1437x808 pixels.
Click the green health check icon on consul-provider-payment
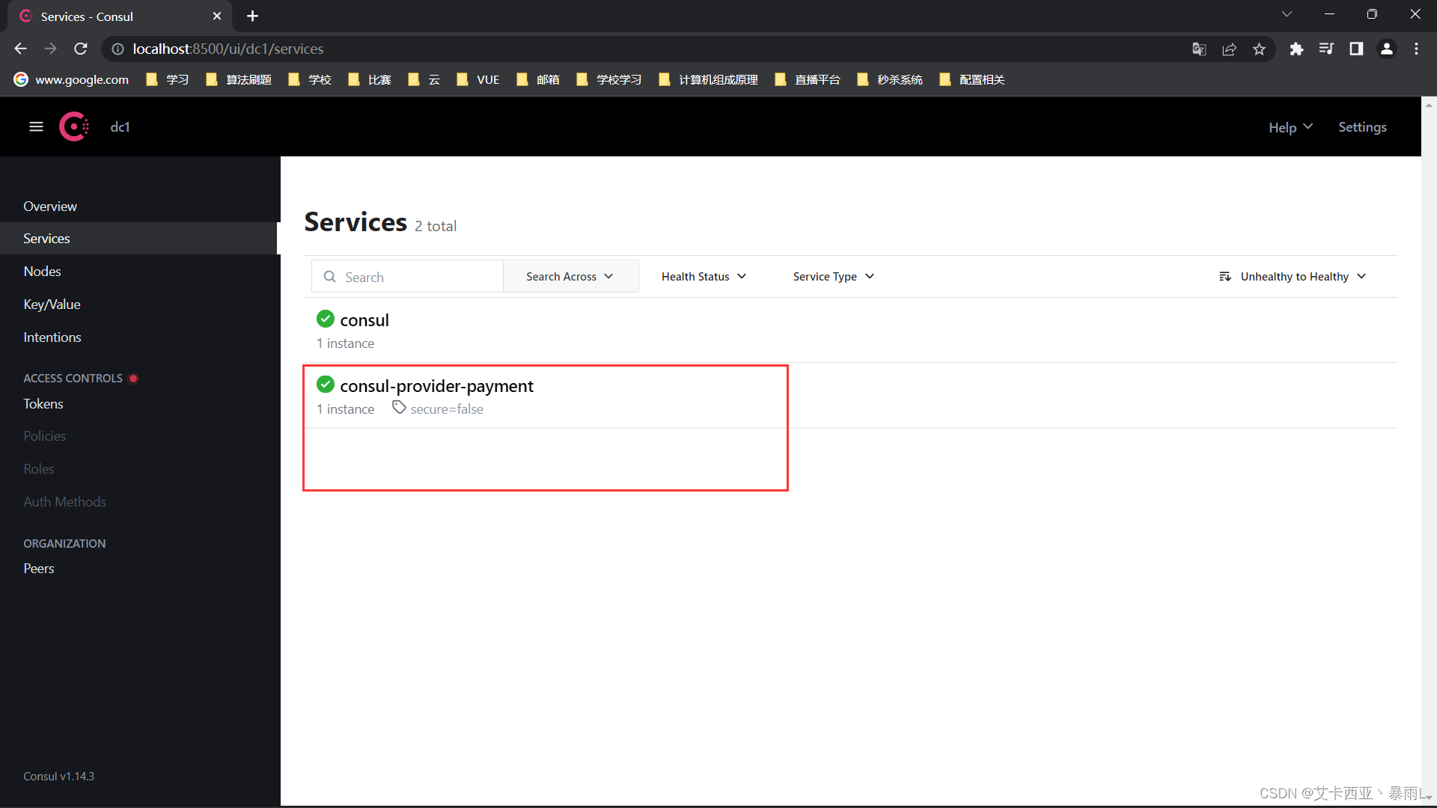[325, 385]
